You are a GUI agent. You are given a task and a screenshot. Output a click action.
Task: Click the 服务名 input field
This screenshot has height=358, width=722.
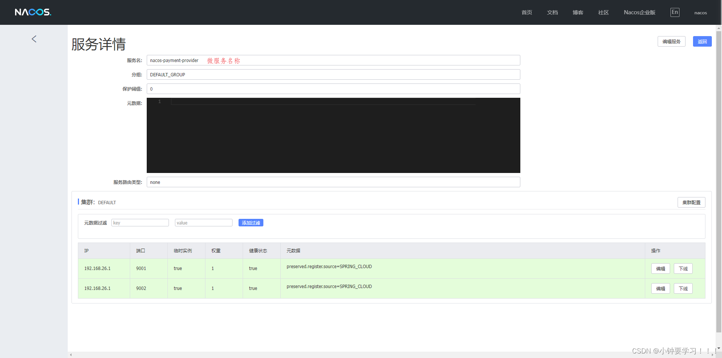[x=333, y=60]
